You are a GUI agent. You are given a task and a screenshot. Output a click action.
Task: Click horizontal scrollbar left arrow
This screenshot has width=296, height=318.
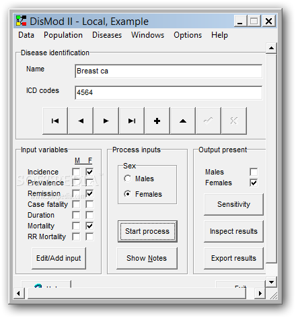[19, 293]
